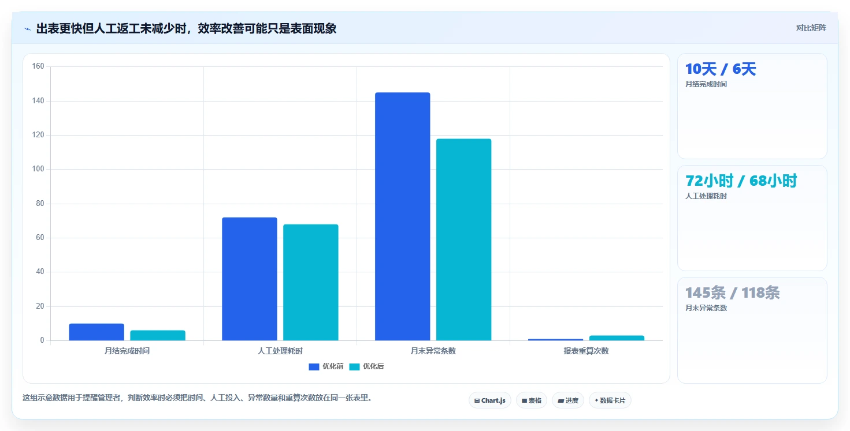Viewport: 850px width, 431px height.
Task: Click the 优化后 bar for 月结完成时间
Action: click(158, 335)
